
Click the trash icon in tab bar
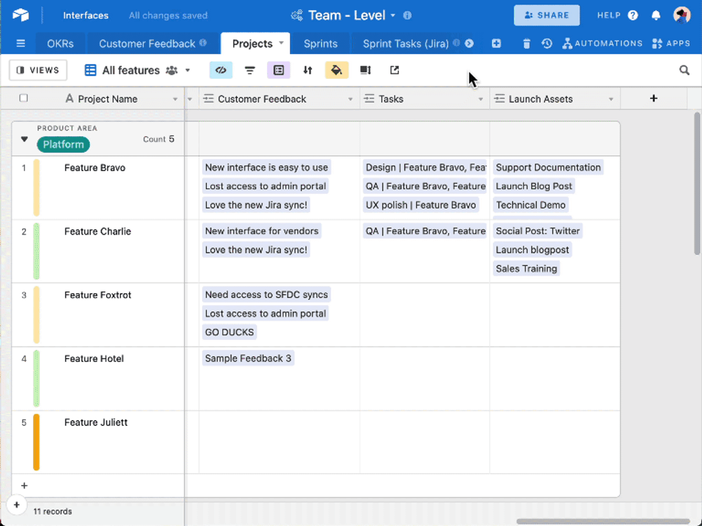tap(526, 43)
